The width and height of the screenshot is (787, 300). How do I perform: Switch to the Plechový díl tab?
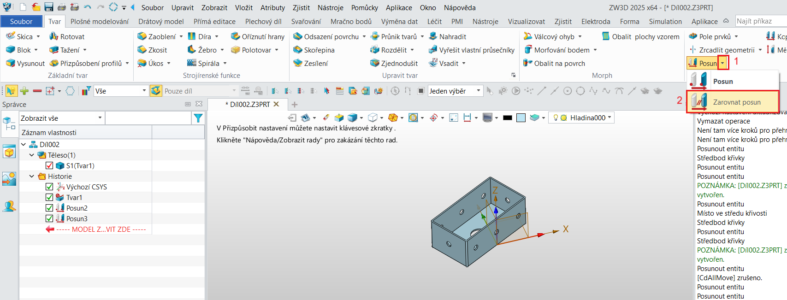(x=263, y=21)
